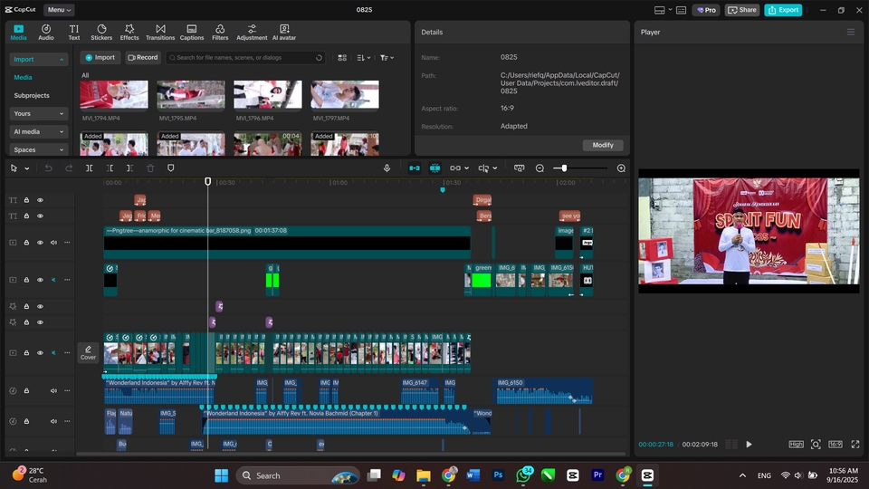Expand the AI media sidebar section
Image resolution: width=869 pixels, height=489 pixels.
tap(38, 131)
